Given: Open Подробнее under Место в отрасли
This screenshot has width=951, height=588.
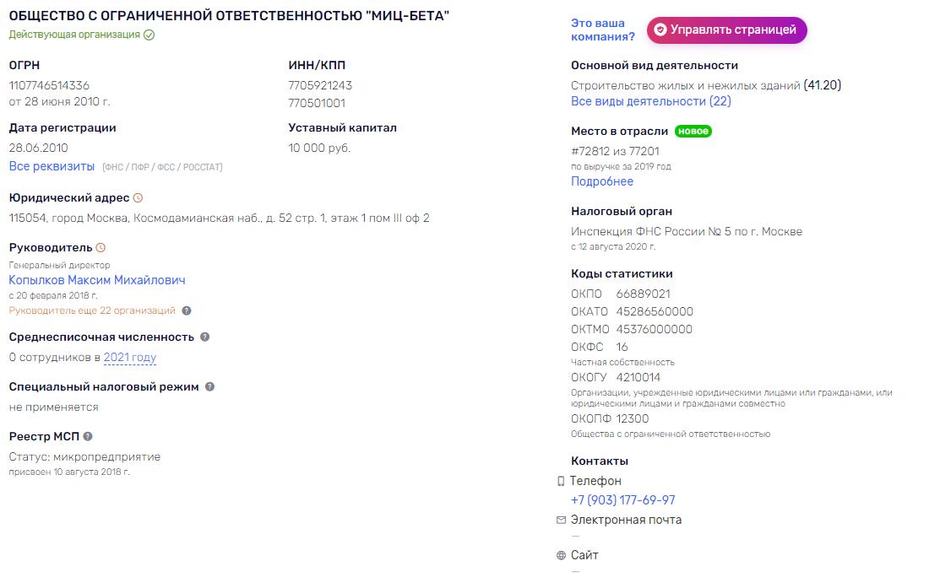Looking at the screenshot, I should tap(601, 181).
